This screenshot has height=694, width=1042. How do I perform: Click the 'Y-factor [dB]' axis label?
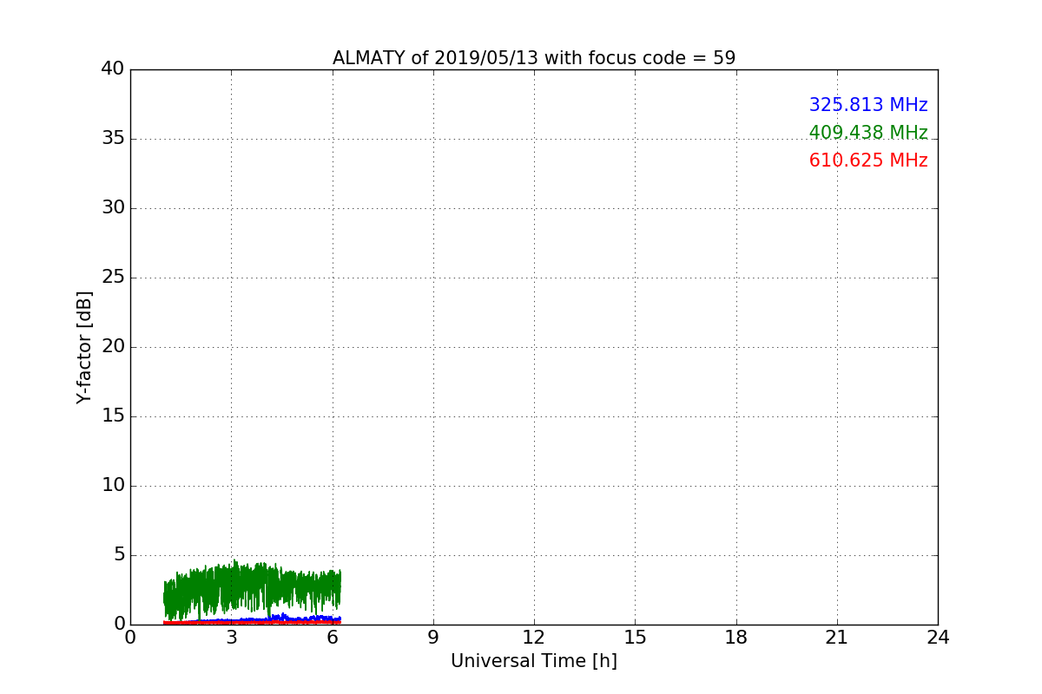click(x=84, y=347)
